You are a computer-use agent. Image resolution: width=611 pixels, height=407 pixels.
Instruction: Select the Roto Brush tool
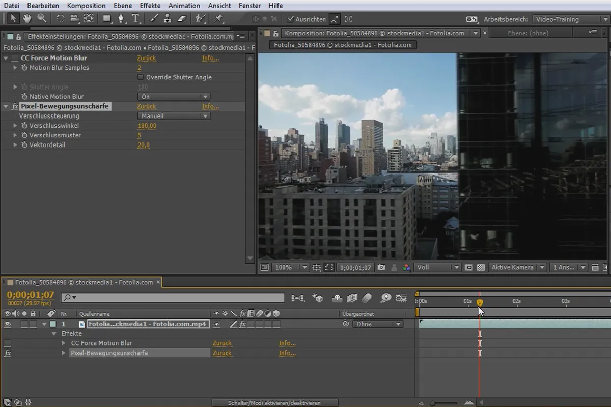[201, 19]
